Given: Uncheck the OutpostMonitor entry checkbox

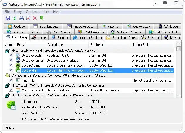Looking at the screenshot, I should (11, 60).
